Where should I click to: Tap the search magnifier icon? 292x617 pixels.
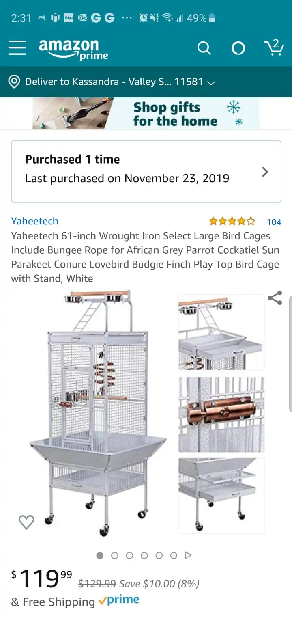click(204, 48)
